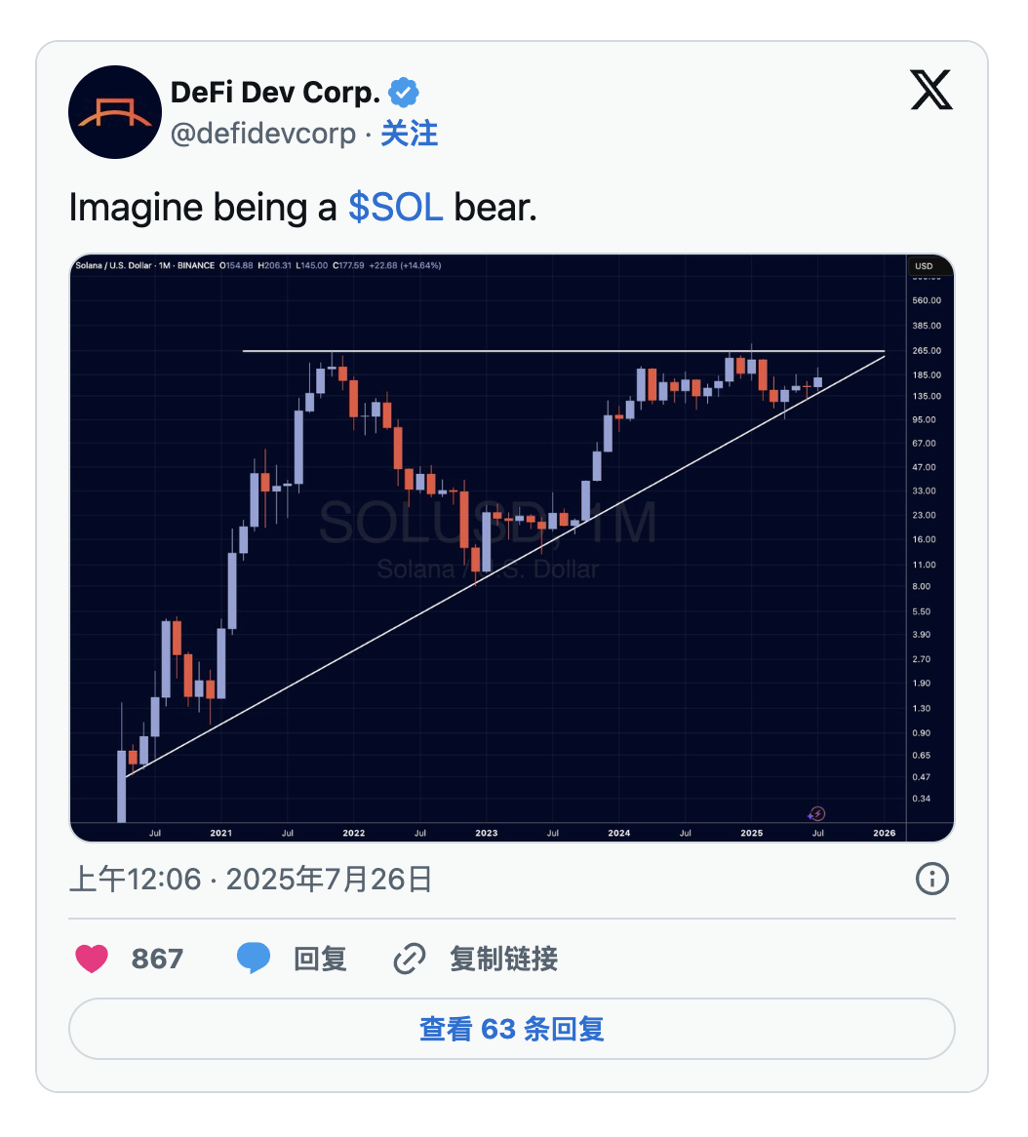Open the $SOL cashtag link
1028x1137 pixels.
click(x=395, y=207)
